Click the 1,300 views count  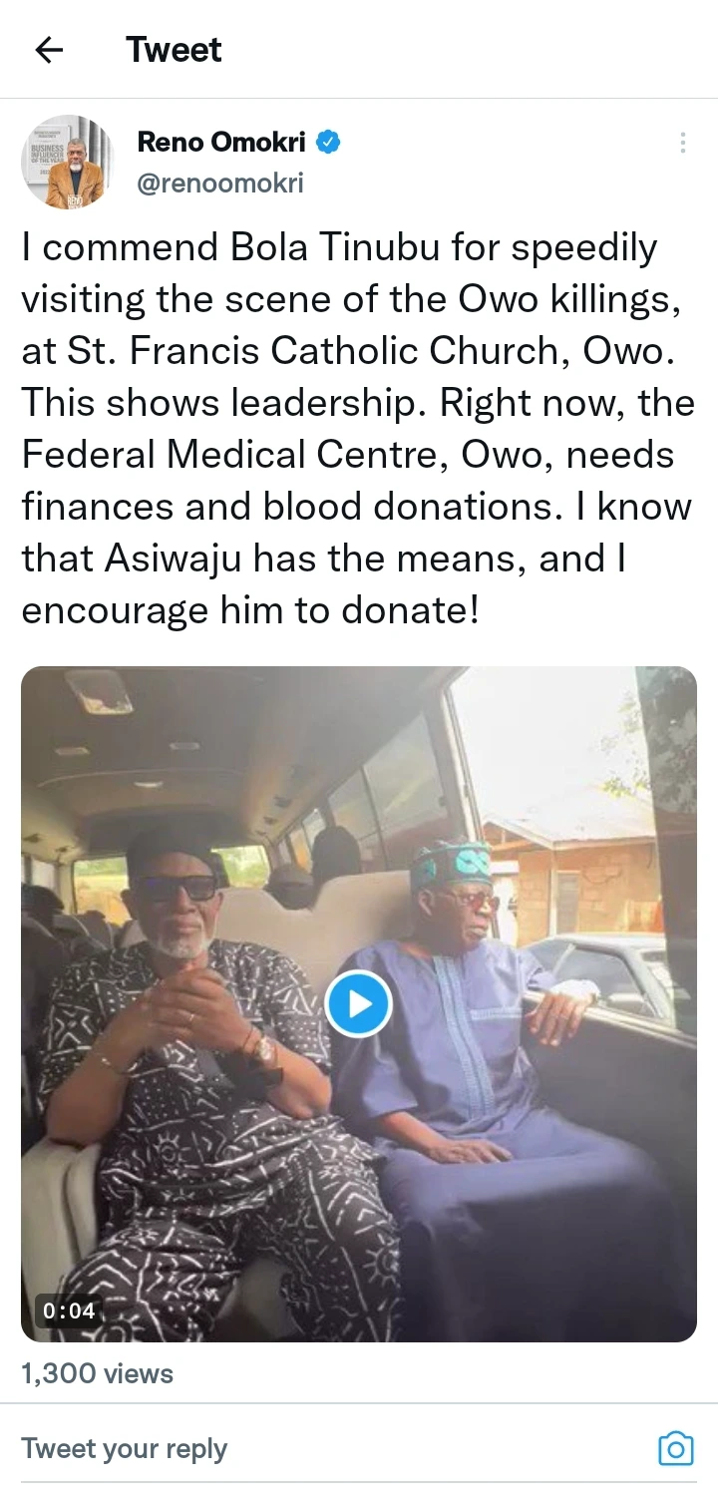tap(98, 1374)
